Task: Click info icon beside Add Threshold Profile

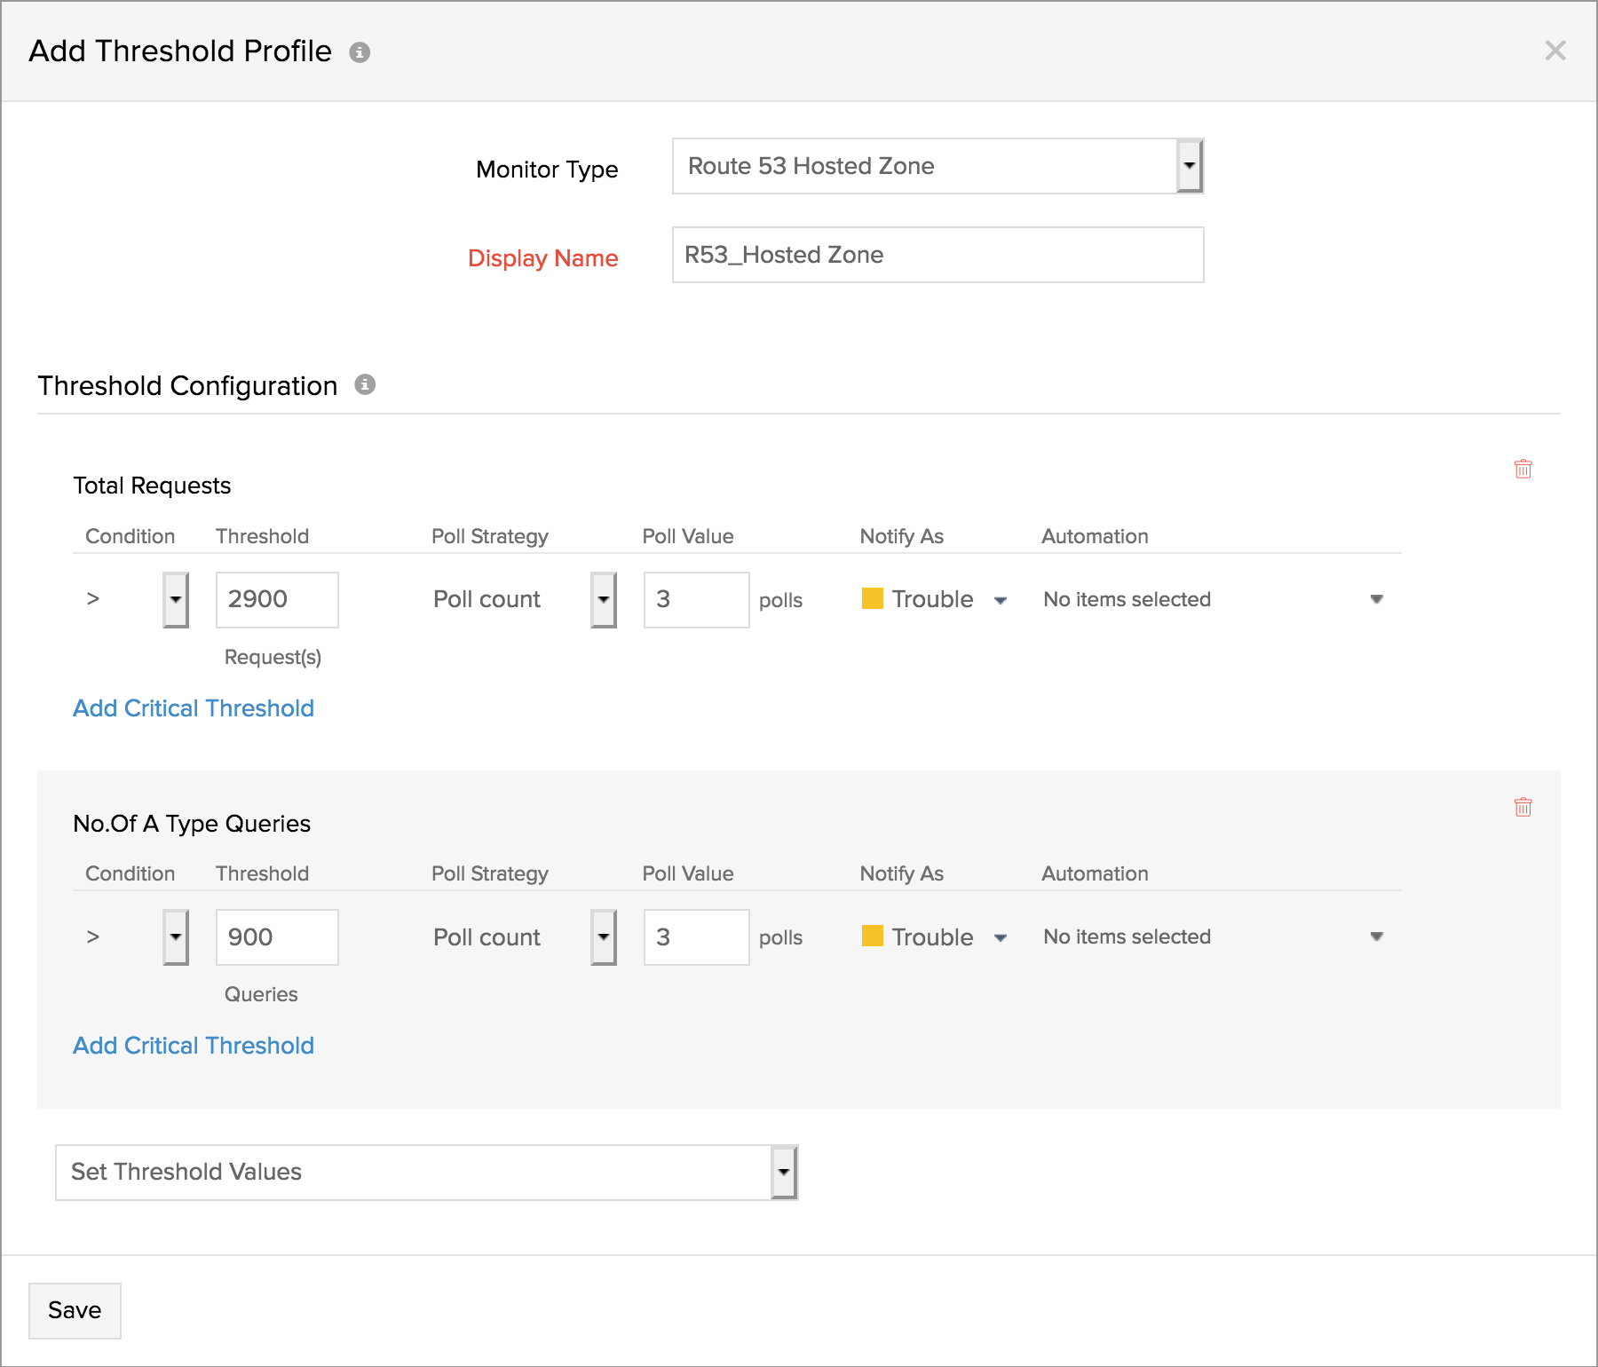Action: [360, 52]
